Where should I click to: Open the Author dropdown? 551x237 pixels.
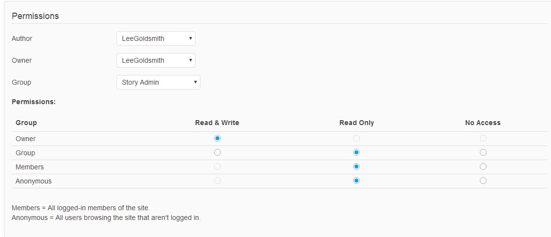click(156, 38)
